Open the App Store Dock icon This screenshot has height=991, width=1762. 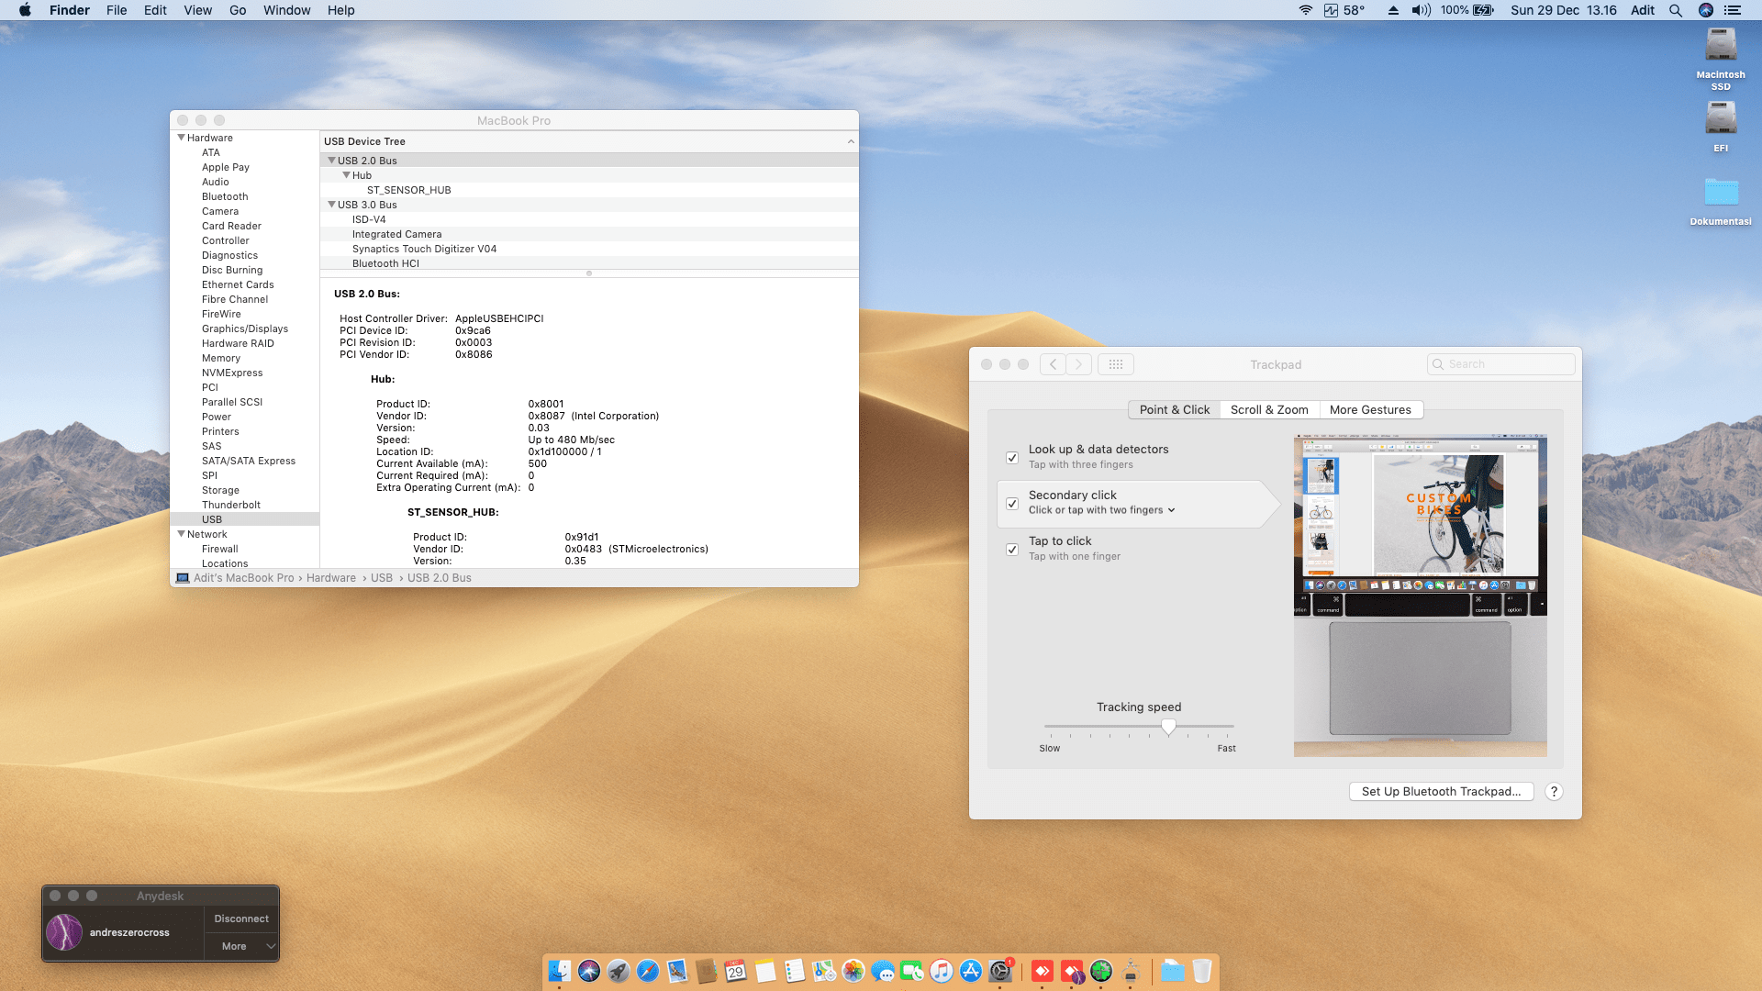[971, 971]
